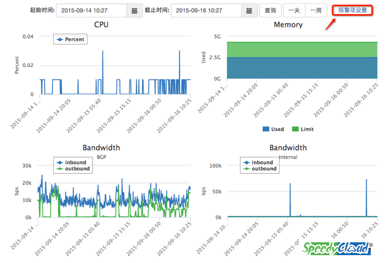Image resolution: width=387 pixels, height=263 pixels.
Task: Click the Memory chart title
Action: pyautogui.click(x=288, y=25)
